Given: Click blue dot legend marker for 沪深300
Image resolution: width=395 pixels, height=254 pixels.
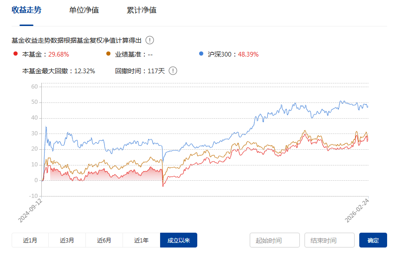Looking at the screenshot, I should [x=201, y=54].
